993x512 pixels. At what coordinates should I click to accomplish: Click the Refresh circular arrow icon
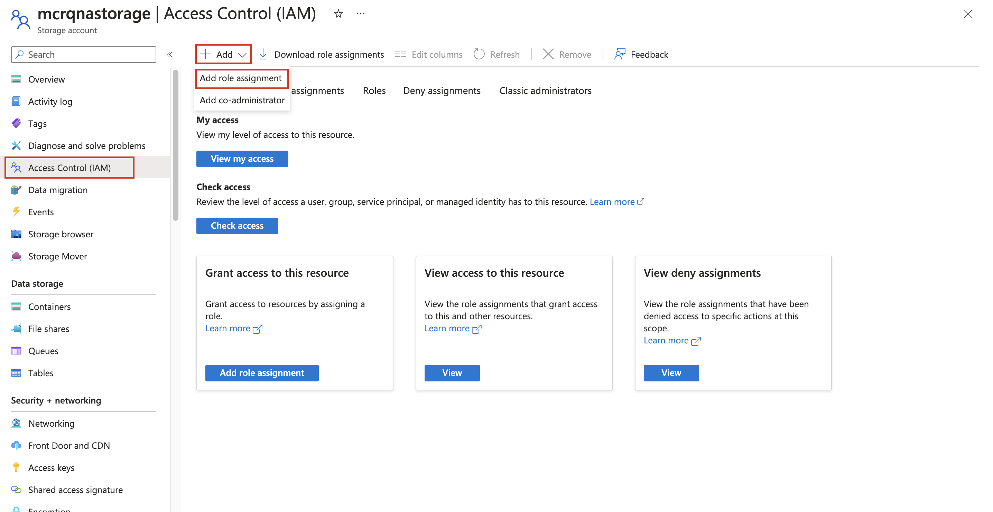tap(479, 54)
